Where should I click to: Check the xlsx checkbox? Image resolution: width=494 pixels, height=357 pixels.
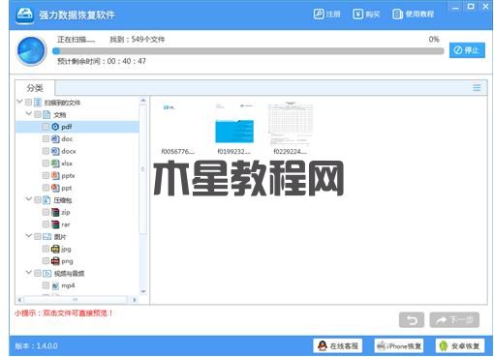point(46,164)
